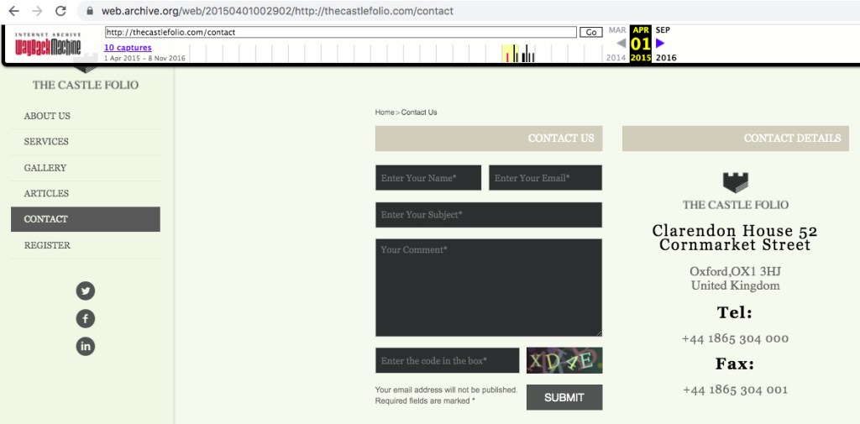Go to next capture with blue arrow
The image size is (860, 424).
click(660, 43)
